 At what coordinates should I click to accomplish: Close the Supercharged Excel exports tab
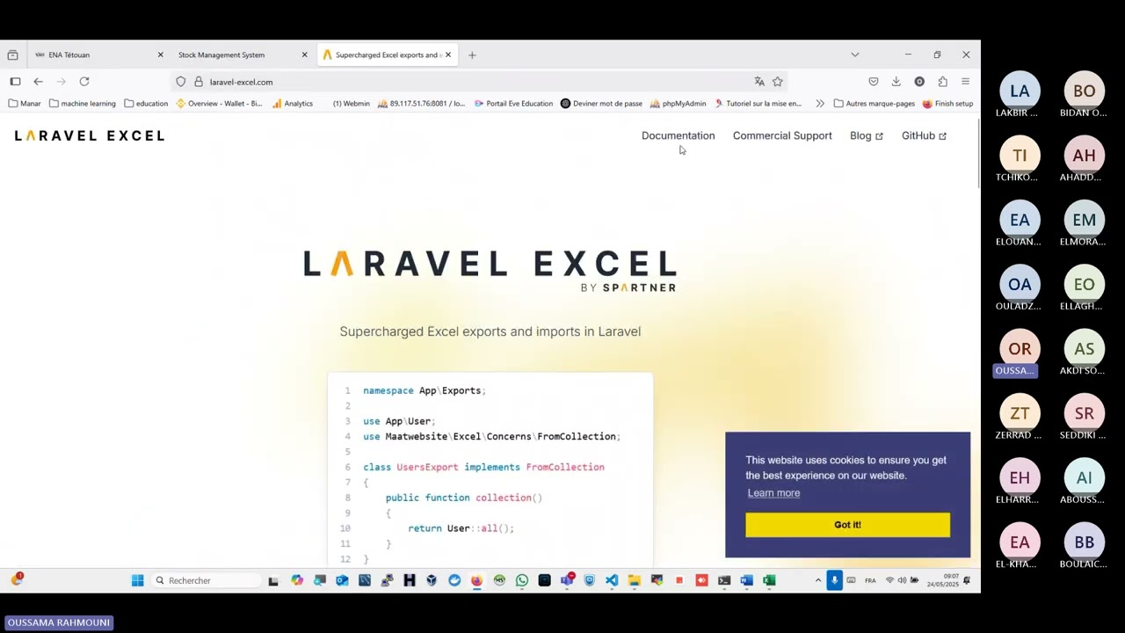(x=448, y=55)
